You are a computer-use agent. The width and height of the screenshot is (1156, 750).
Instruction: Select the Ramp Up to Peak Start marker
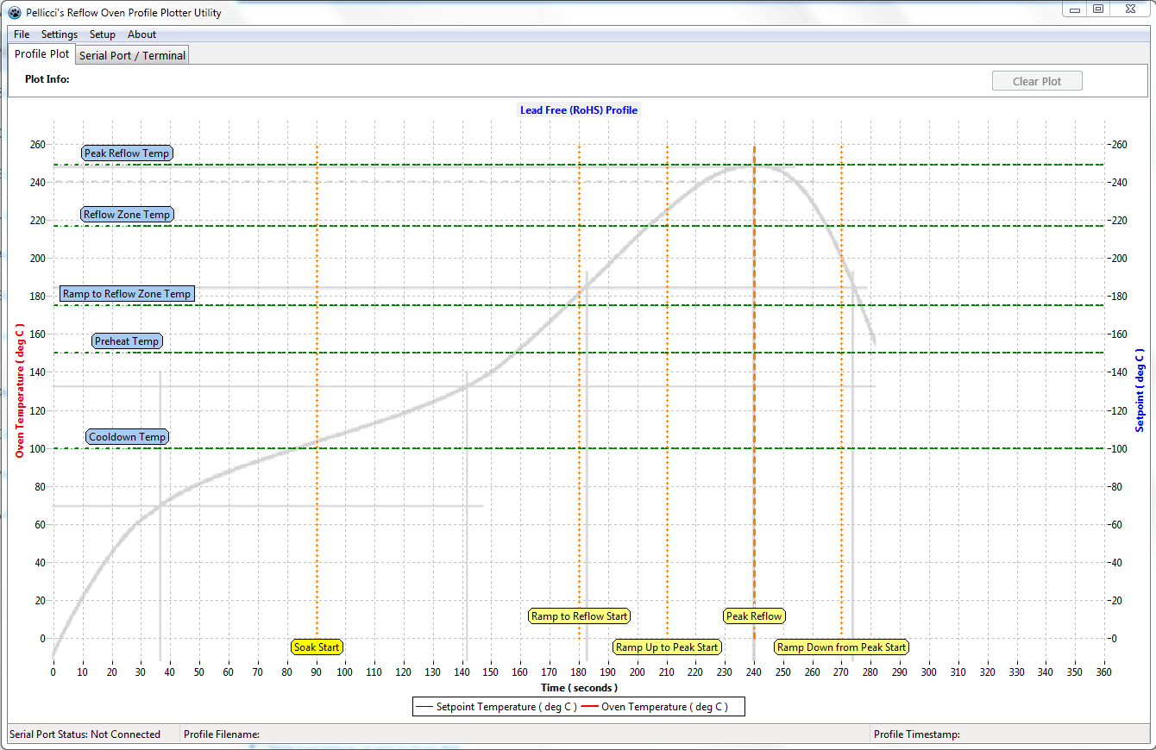click(667, 647)
